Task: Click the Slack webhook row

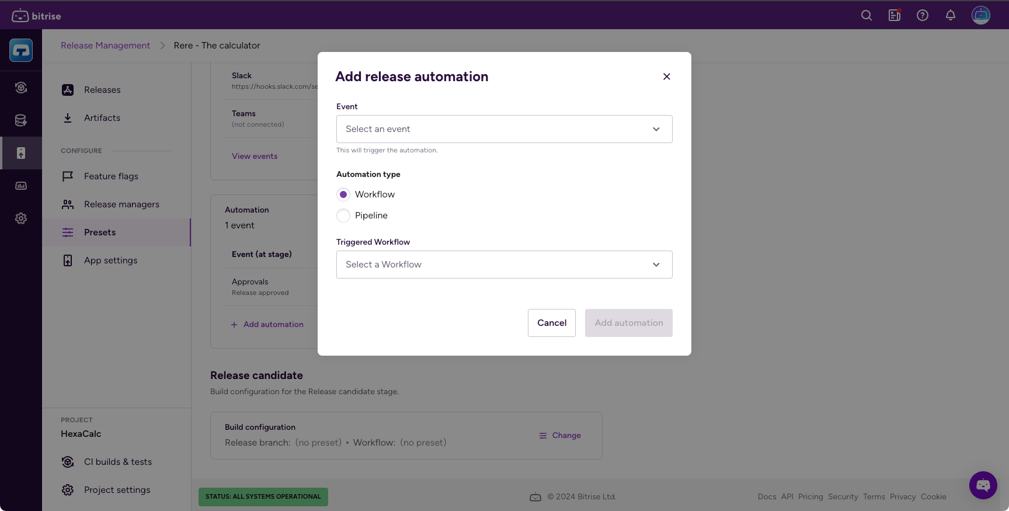Action: [272, 81]
